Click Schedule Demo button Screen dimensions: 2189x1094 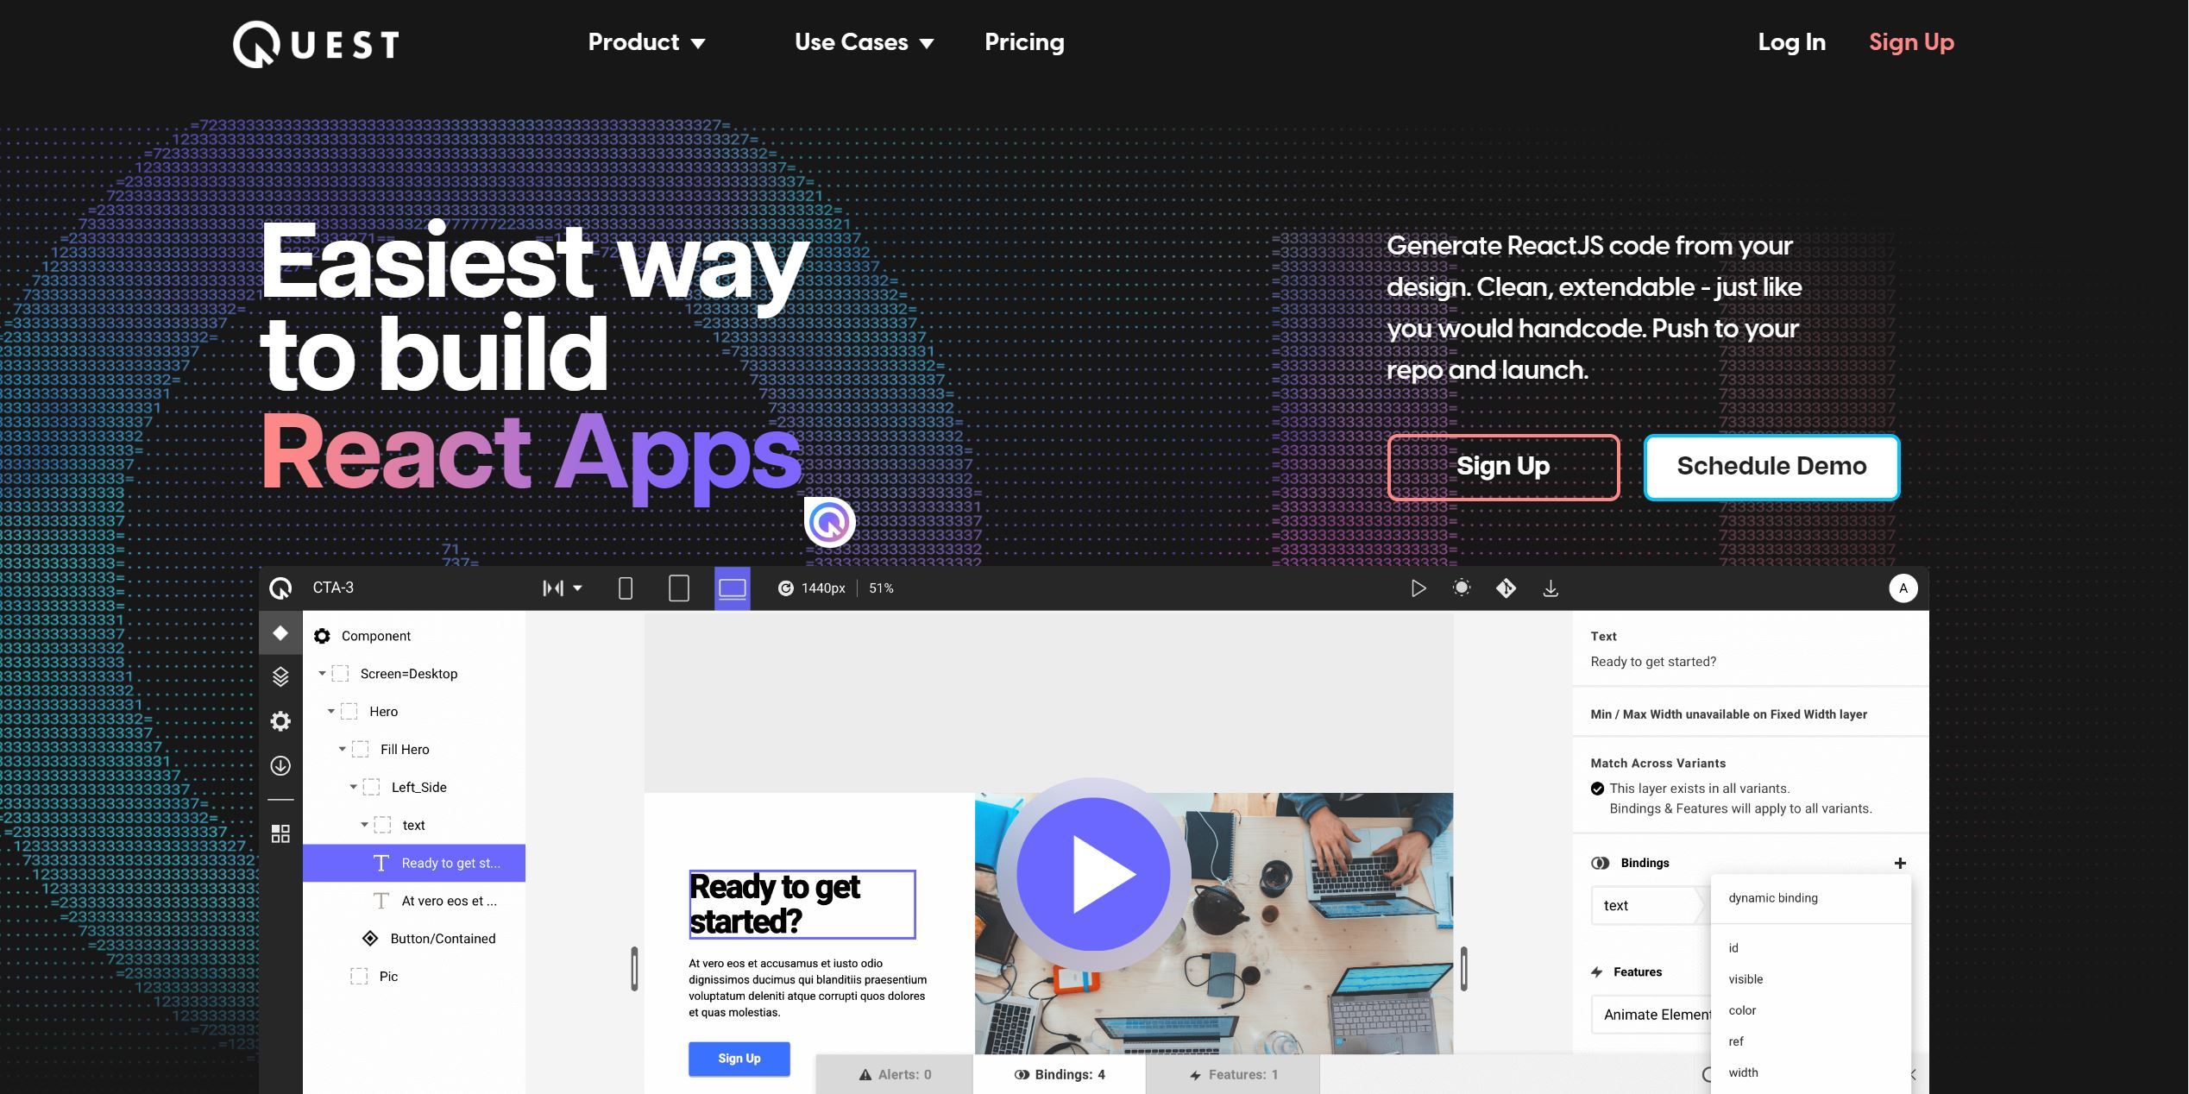tap(1771, 465)
